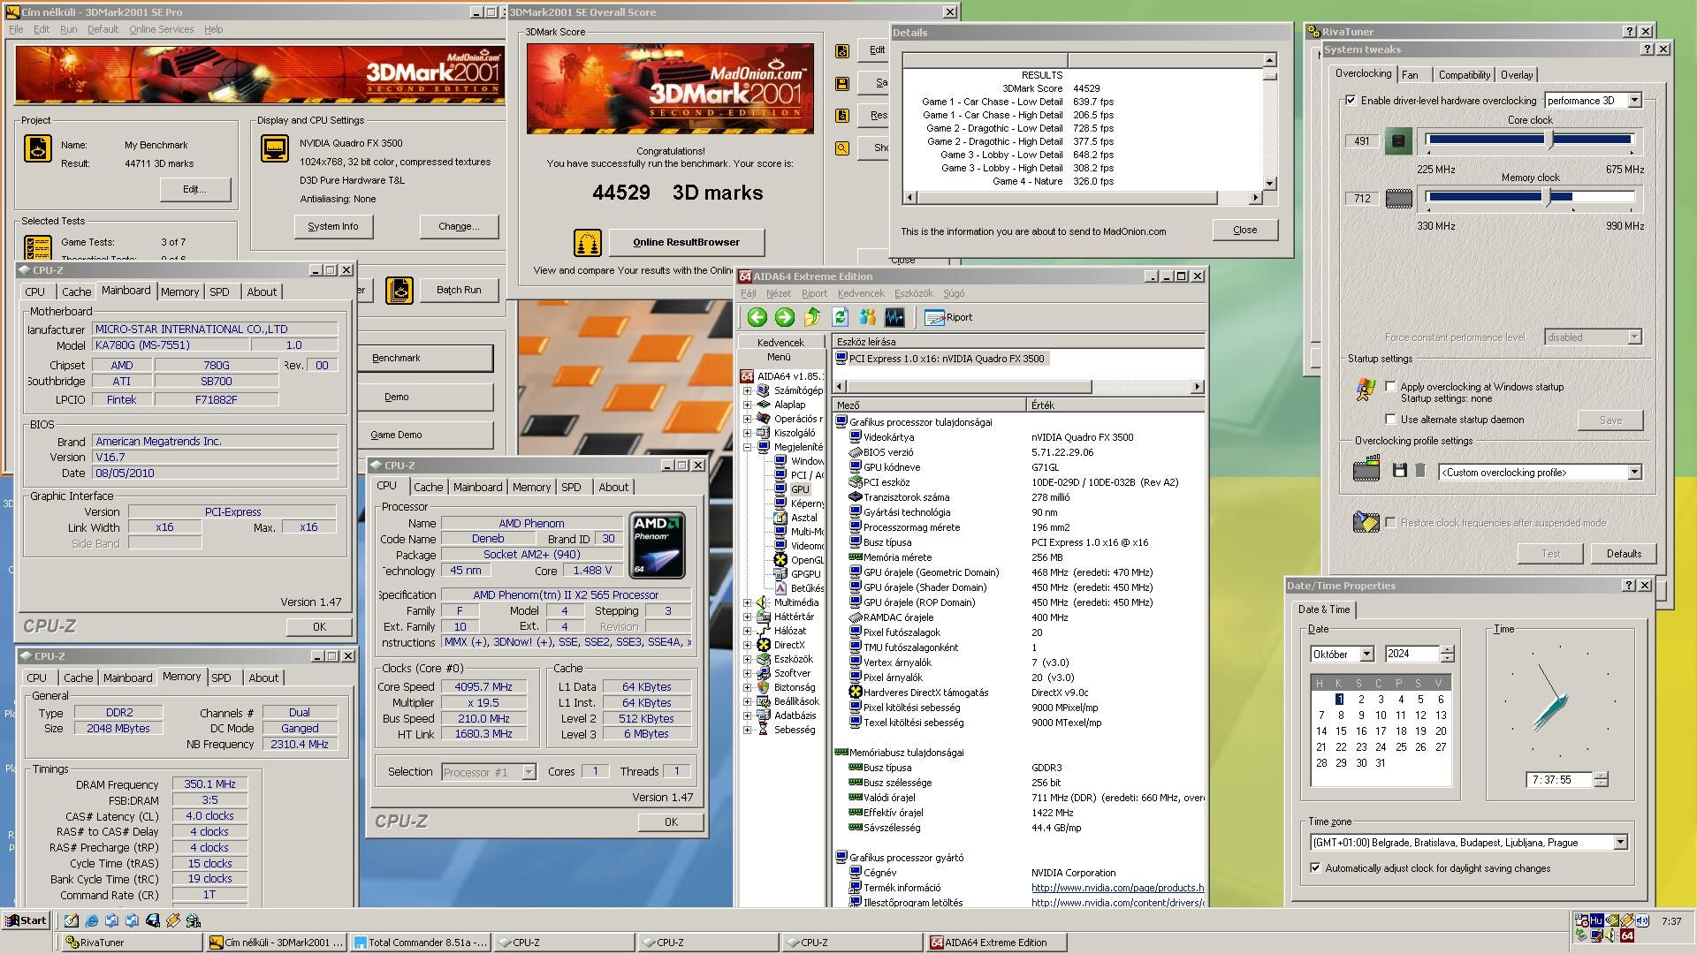1697x954 pixels.
Task: Click the monitor icon in Display and CPU Settings
Action: [275, 148]
